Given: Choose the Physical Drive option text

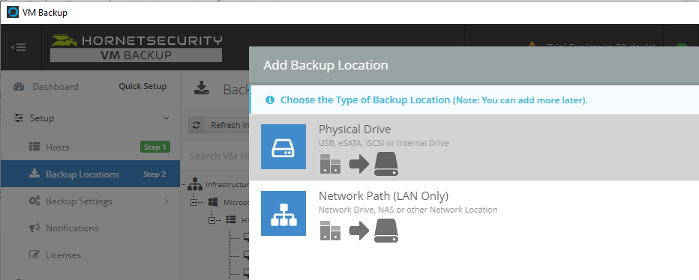Looking at the screenshot, I should (x=355, y=130).
